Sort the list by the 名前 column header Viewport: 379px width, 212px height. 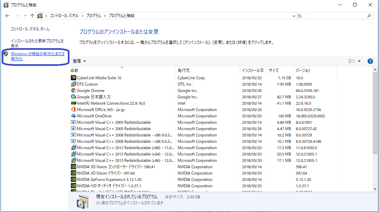[74, 70]
